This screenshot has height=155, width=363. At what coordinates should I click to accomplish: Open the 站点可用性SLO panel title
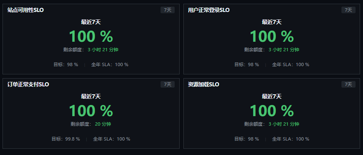25,10
